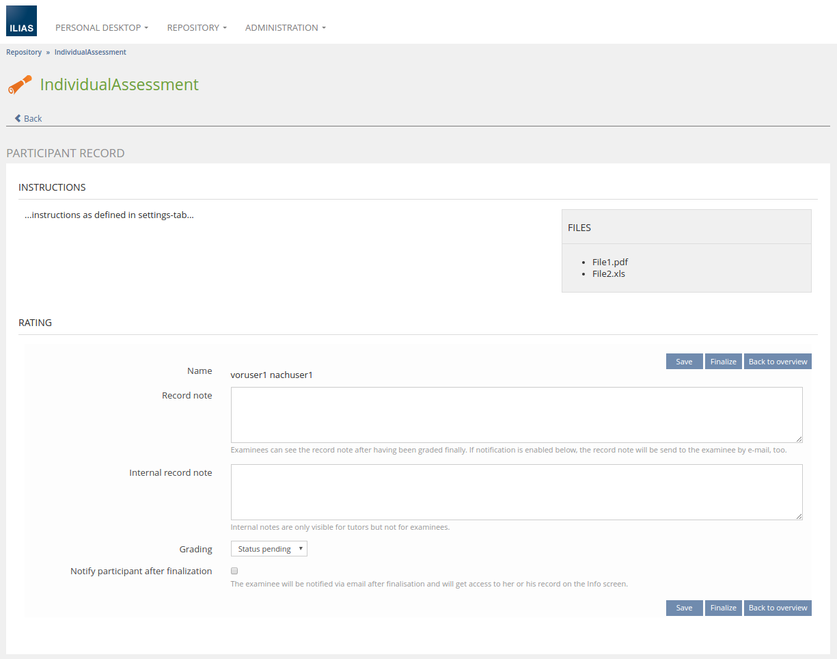Open File2.xls from the files list
837x659 pixels.
[x=608, y=273]
